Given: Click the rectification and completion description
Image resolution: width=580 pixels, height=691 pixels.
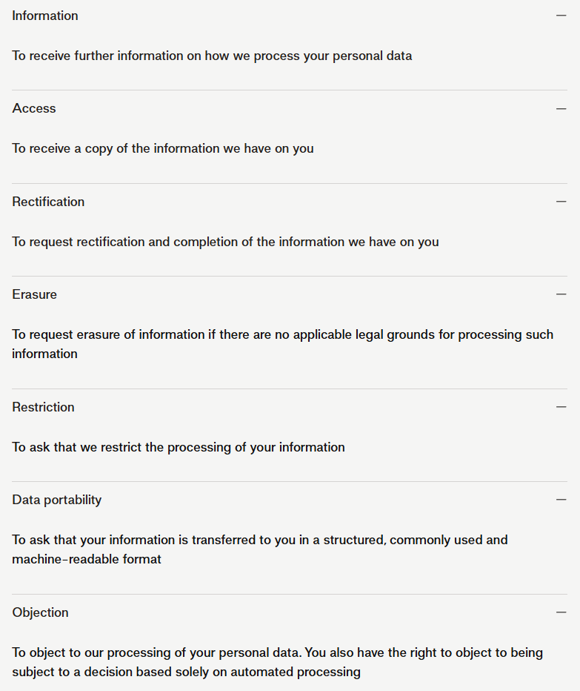Looking at the screenshot, I should (225, 242).
